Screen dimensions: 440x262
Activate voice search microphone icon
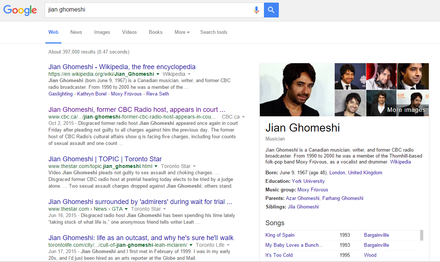tap(256, 10)
